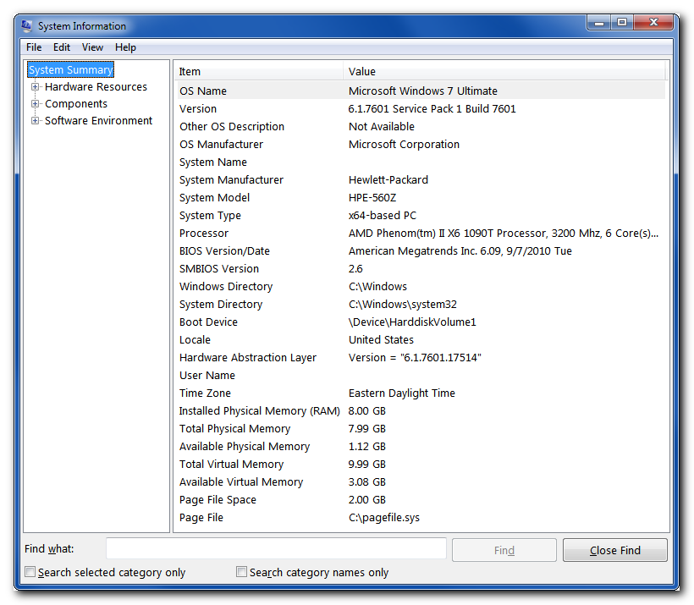This screenshot has width=694, height=605.
Task: Select the Available Physical Memory row
Action: [421, 446]
